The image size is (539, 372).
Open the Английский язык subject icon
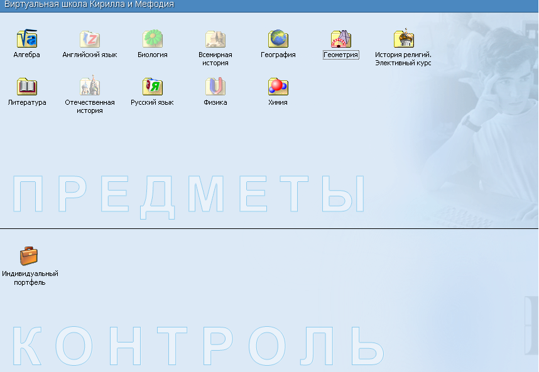click(90, 39)
